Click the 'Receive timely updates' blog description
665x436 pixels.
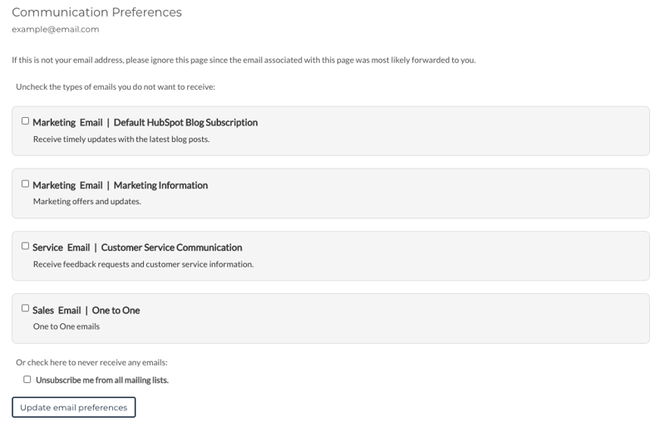tap(121, 139)
